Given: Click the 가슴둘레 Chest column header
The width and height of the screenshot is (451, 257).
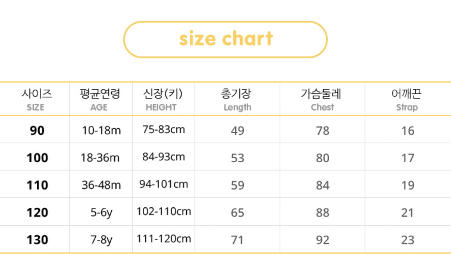Looking at the screenshot, I should [322, 99].
